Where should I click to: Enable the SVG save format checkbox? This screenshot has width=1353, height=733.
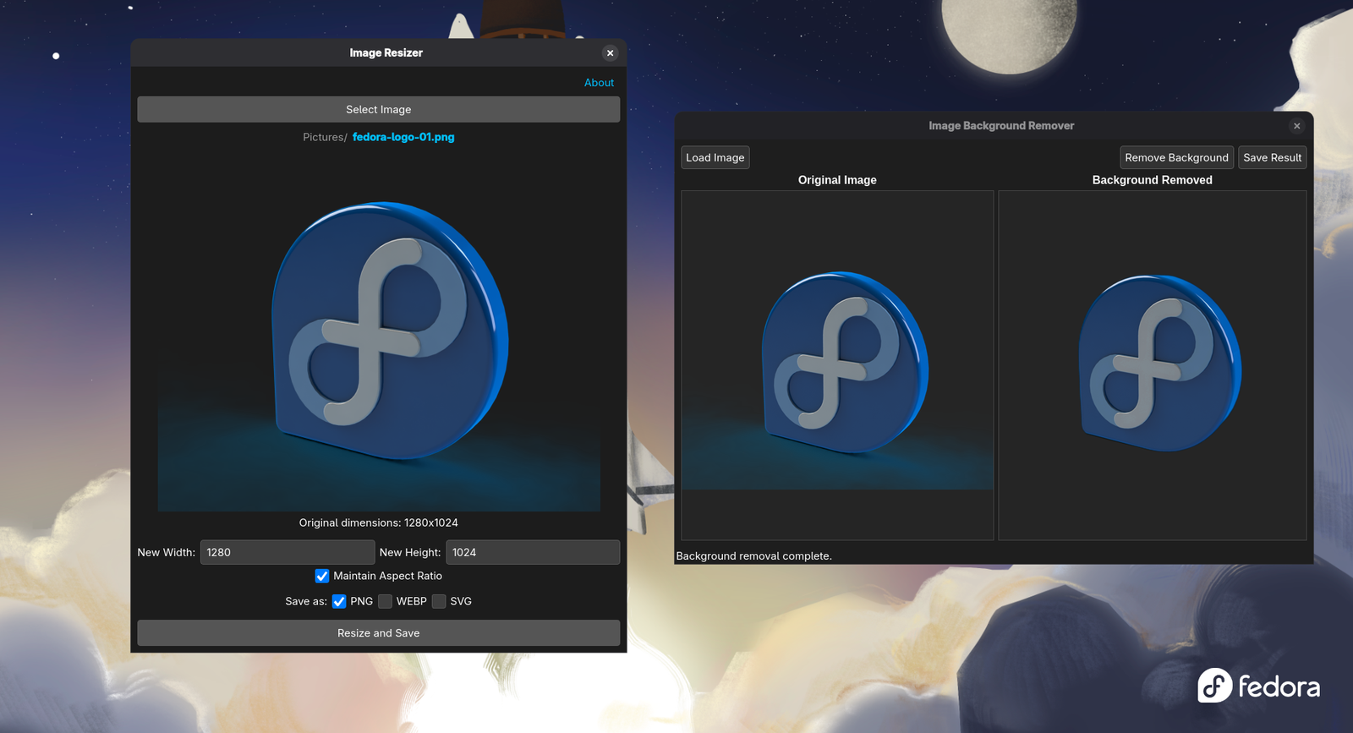439,601
